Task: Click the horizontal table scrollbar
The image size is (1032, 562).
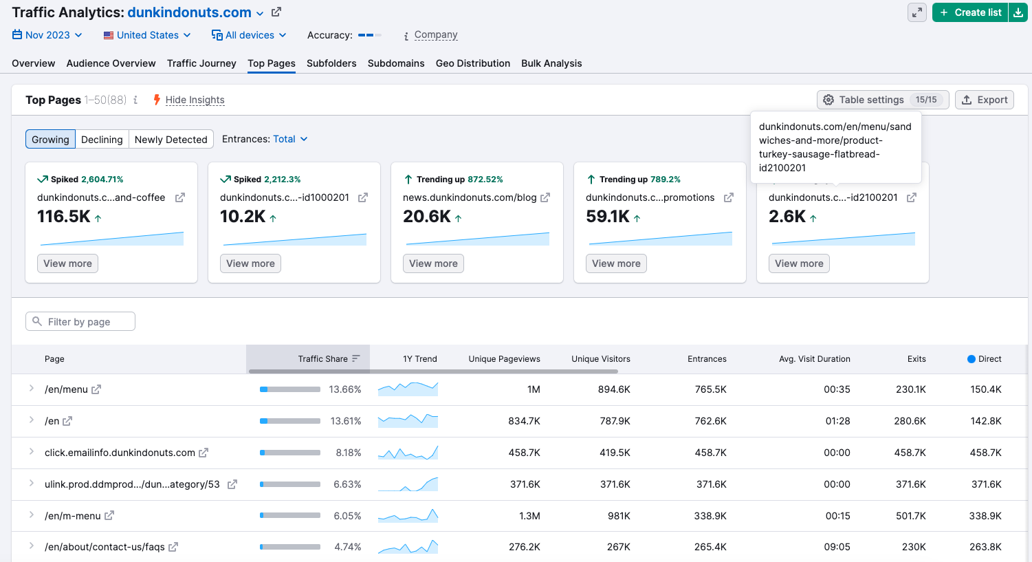Action: click(433, 371)
